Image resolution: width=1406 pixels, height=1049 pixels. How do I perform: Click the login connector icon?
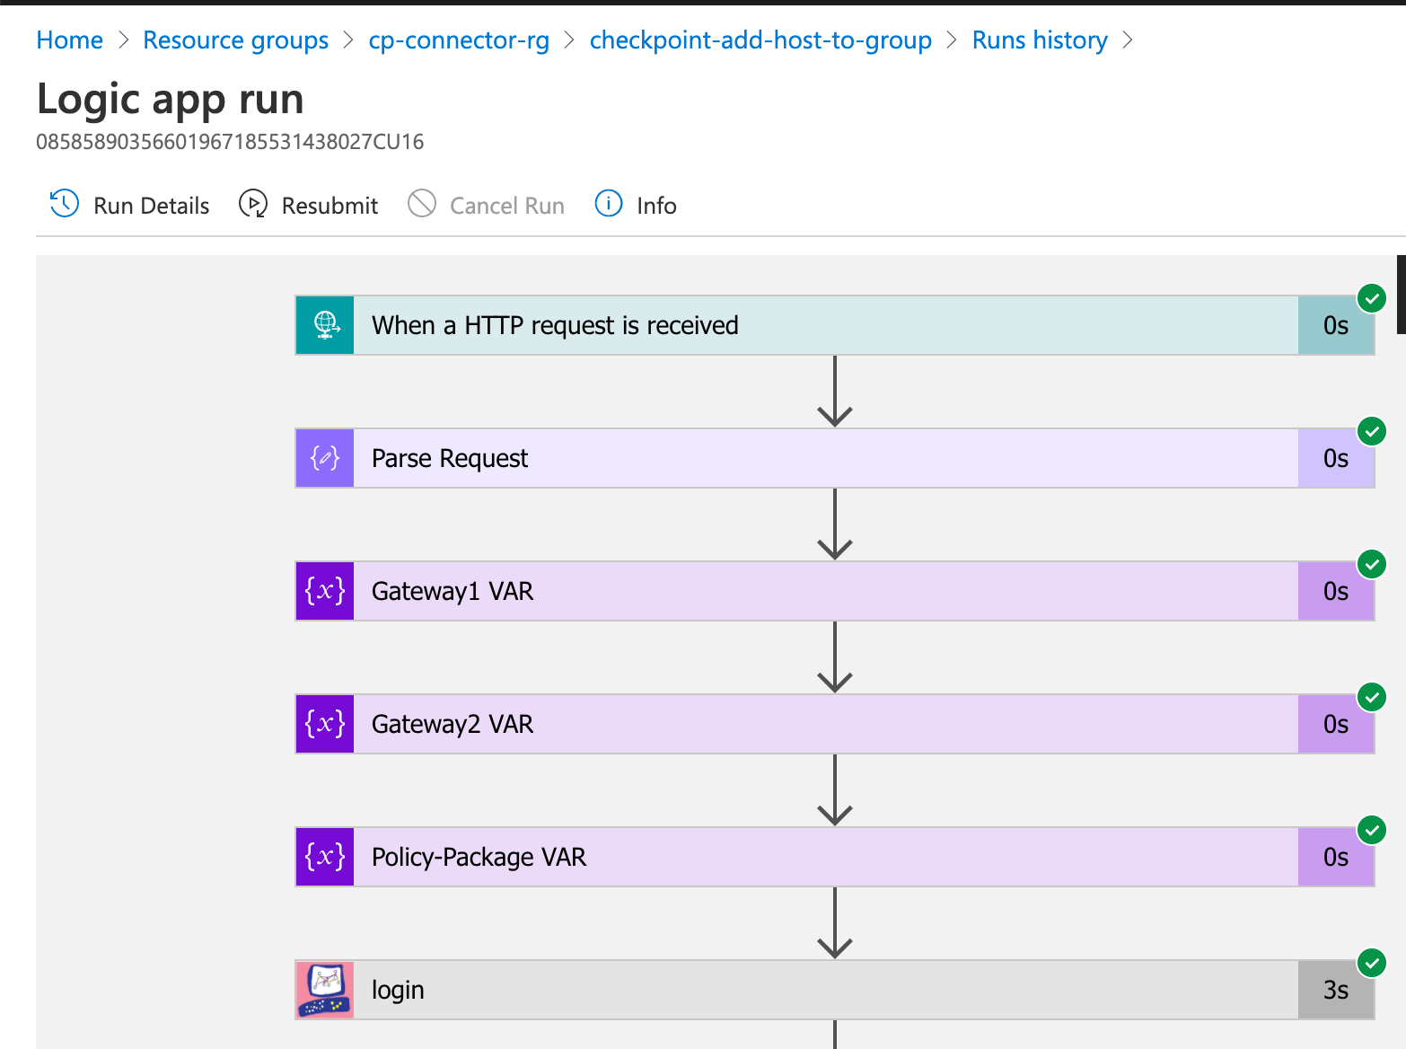(x=325, y=990)
